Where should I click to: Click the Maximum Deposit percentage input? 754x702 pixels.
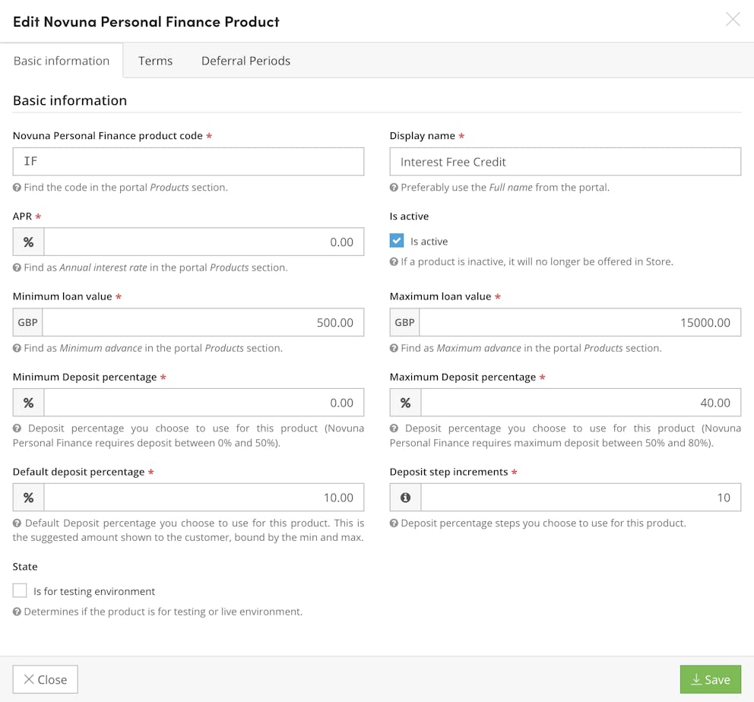click(581, 403)
